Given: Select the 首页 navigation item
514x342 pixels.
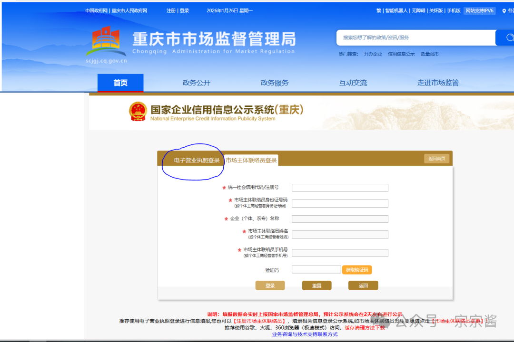Looking at the screenshot, I should pos(120,83).
